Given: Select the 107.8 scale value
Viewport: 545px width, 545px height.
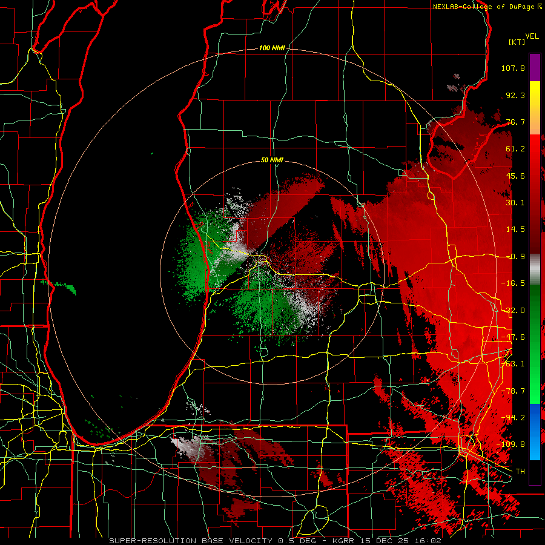Looking at the screenshot, I should (513, 68).
